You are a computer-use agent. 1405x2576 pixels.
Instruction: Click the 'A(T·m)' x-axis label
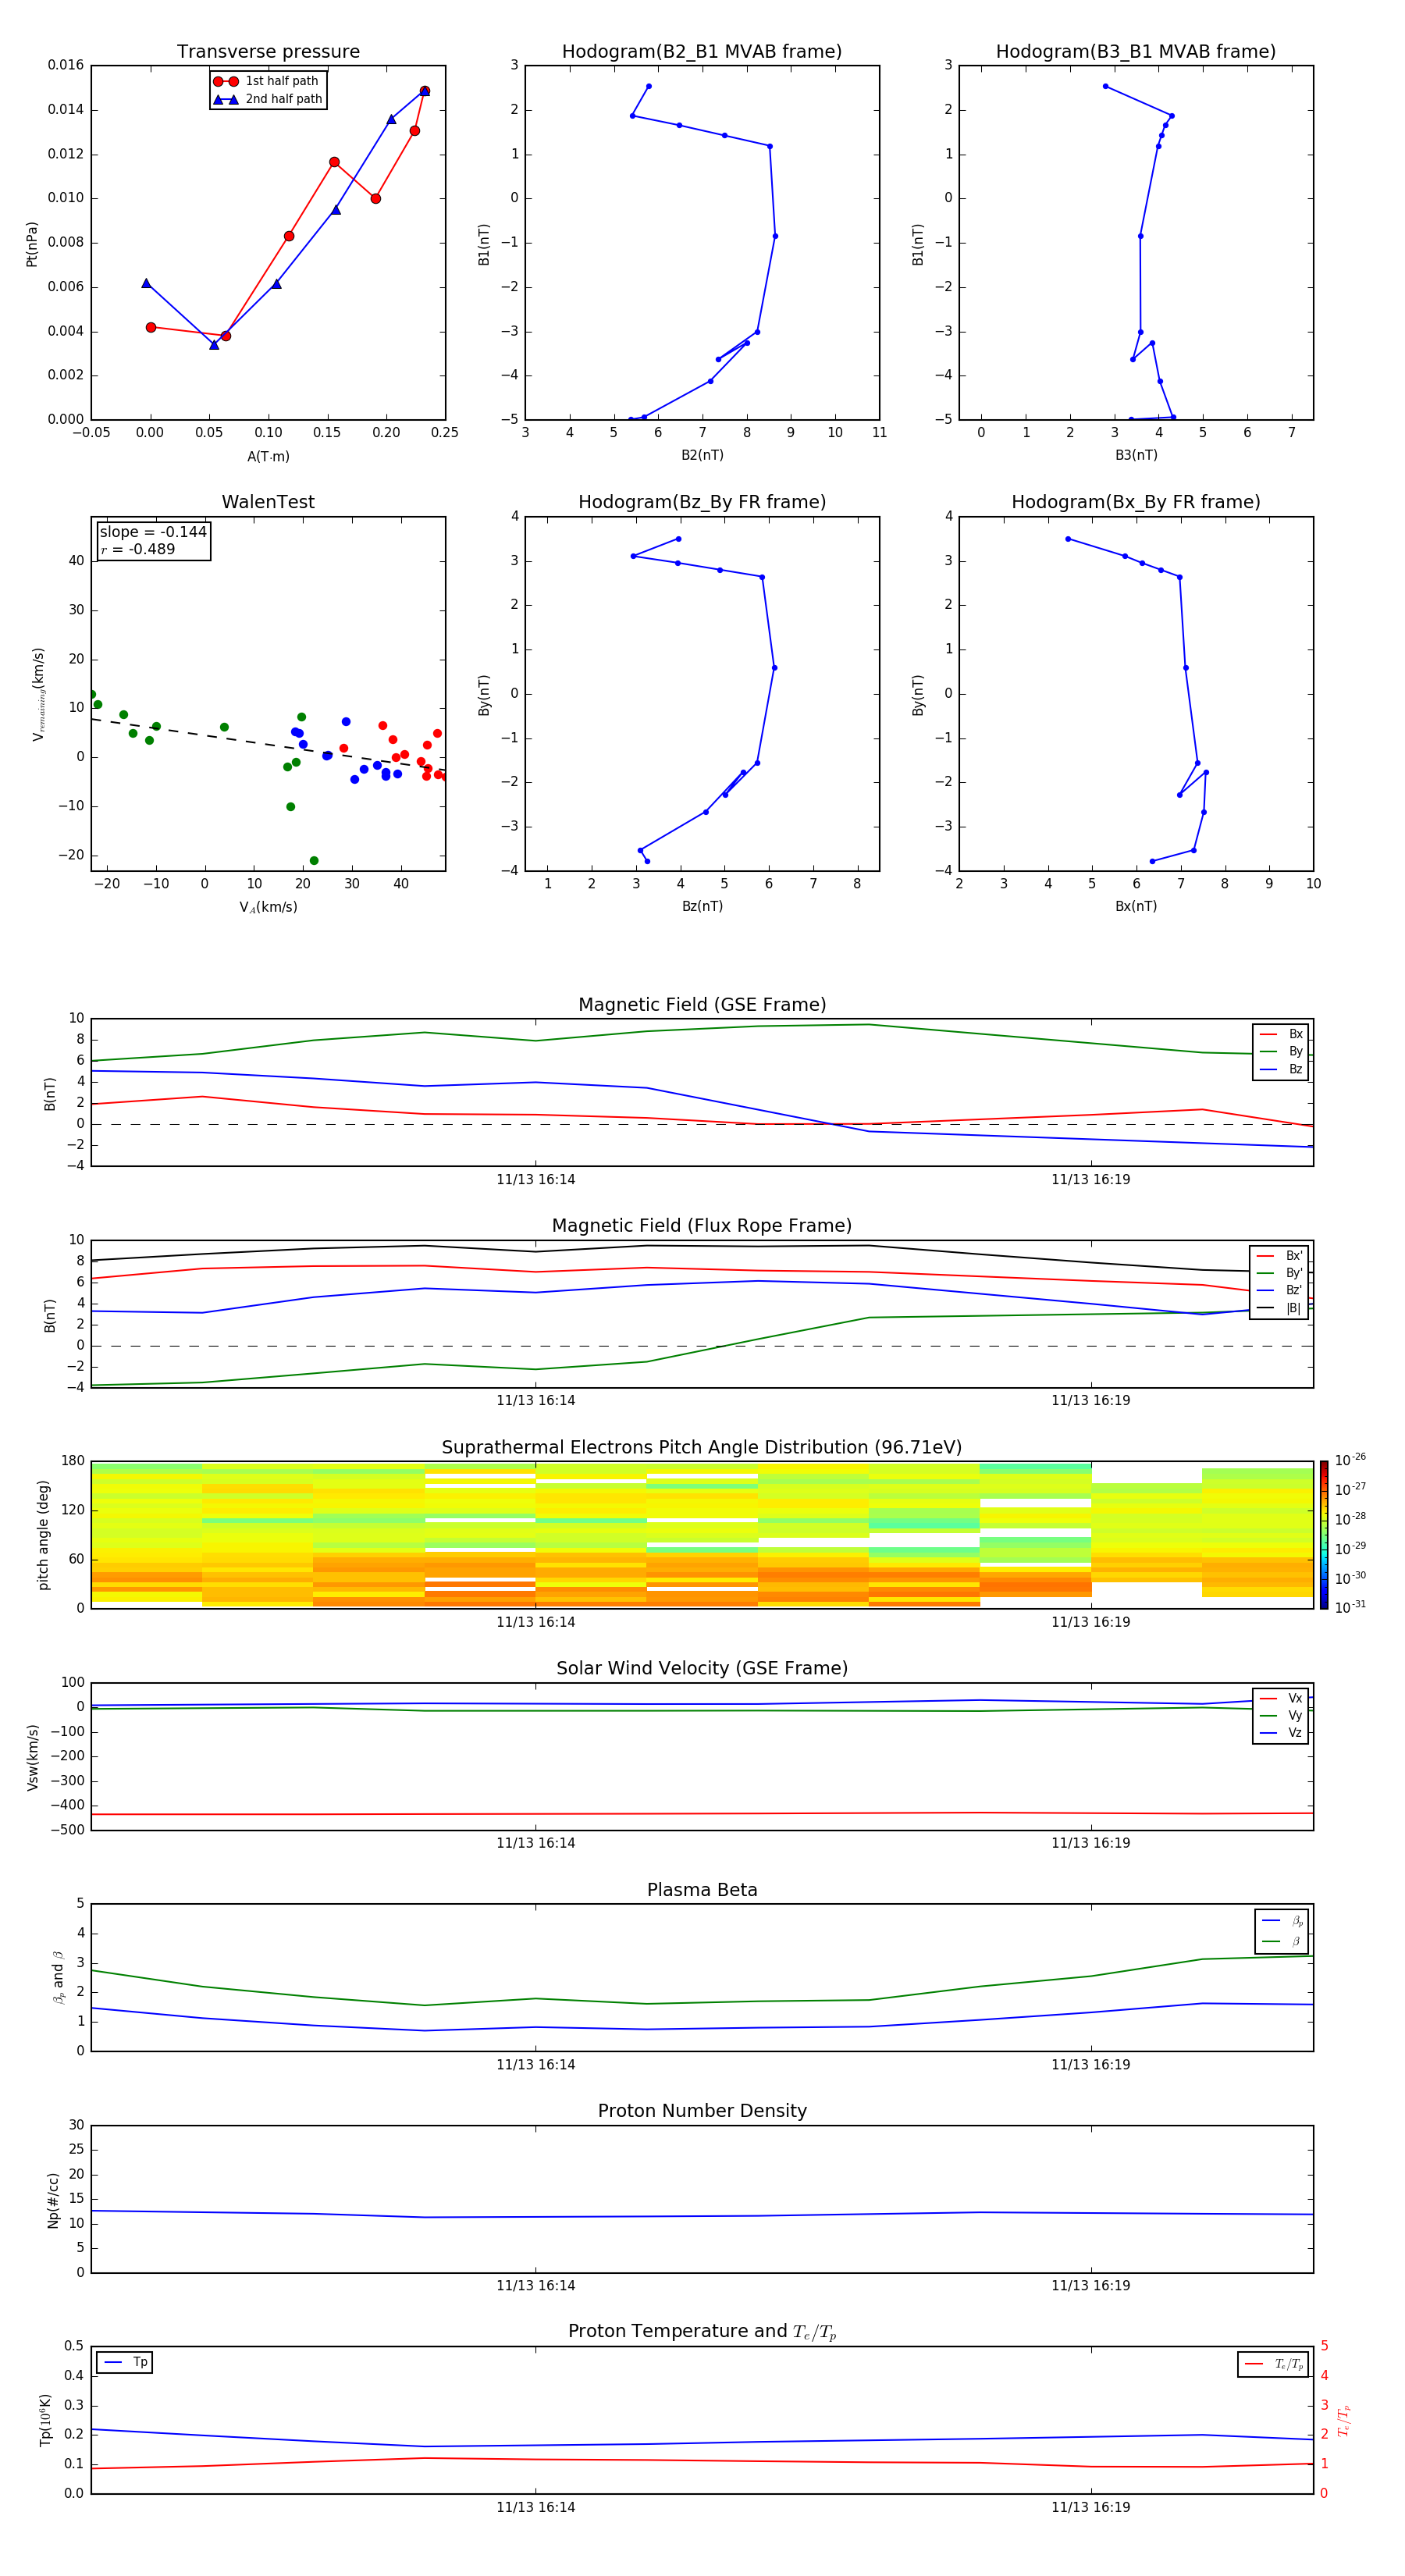click(268, 456)
